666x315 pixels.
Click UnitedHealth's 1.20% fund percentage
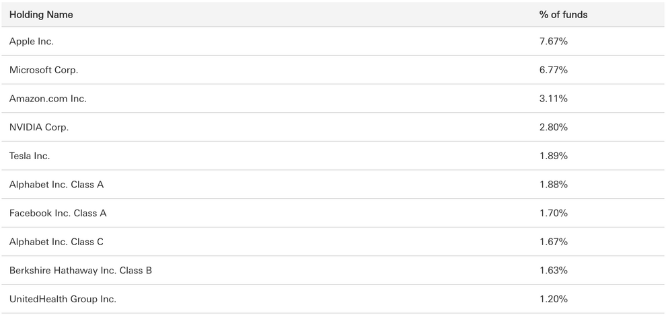(x=554, y=299)
